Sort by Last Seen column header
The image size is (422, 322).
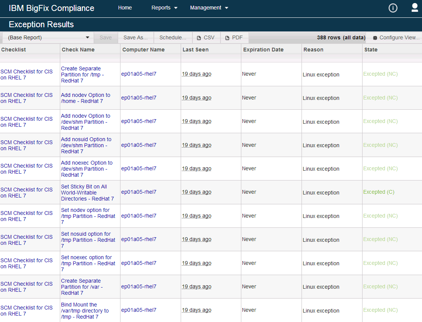click(x=195, y=50)
